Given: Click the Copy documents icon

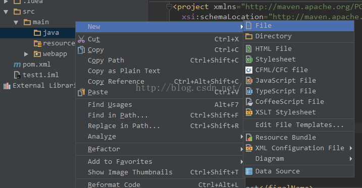Looking at the screenshot, I should tap(81, 50).
